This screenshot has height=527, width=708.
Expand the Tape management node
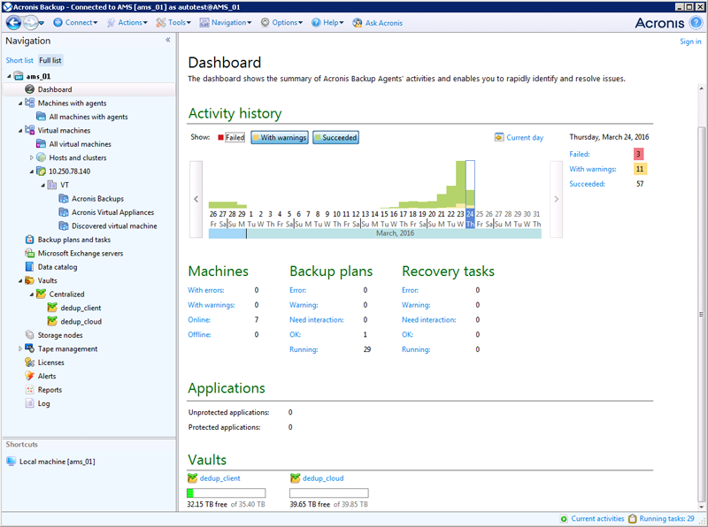(x=20, y=348)
